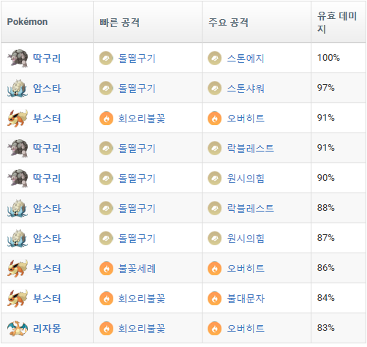The width and height of the screenshot is (367, 347).
Task: Click the fire-type icon beside 불대문자
Action: point(214,299)
